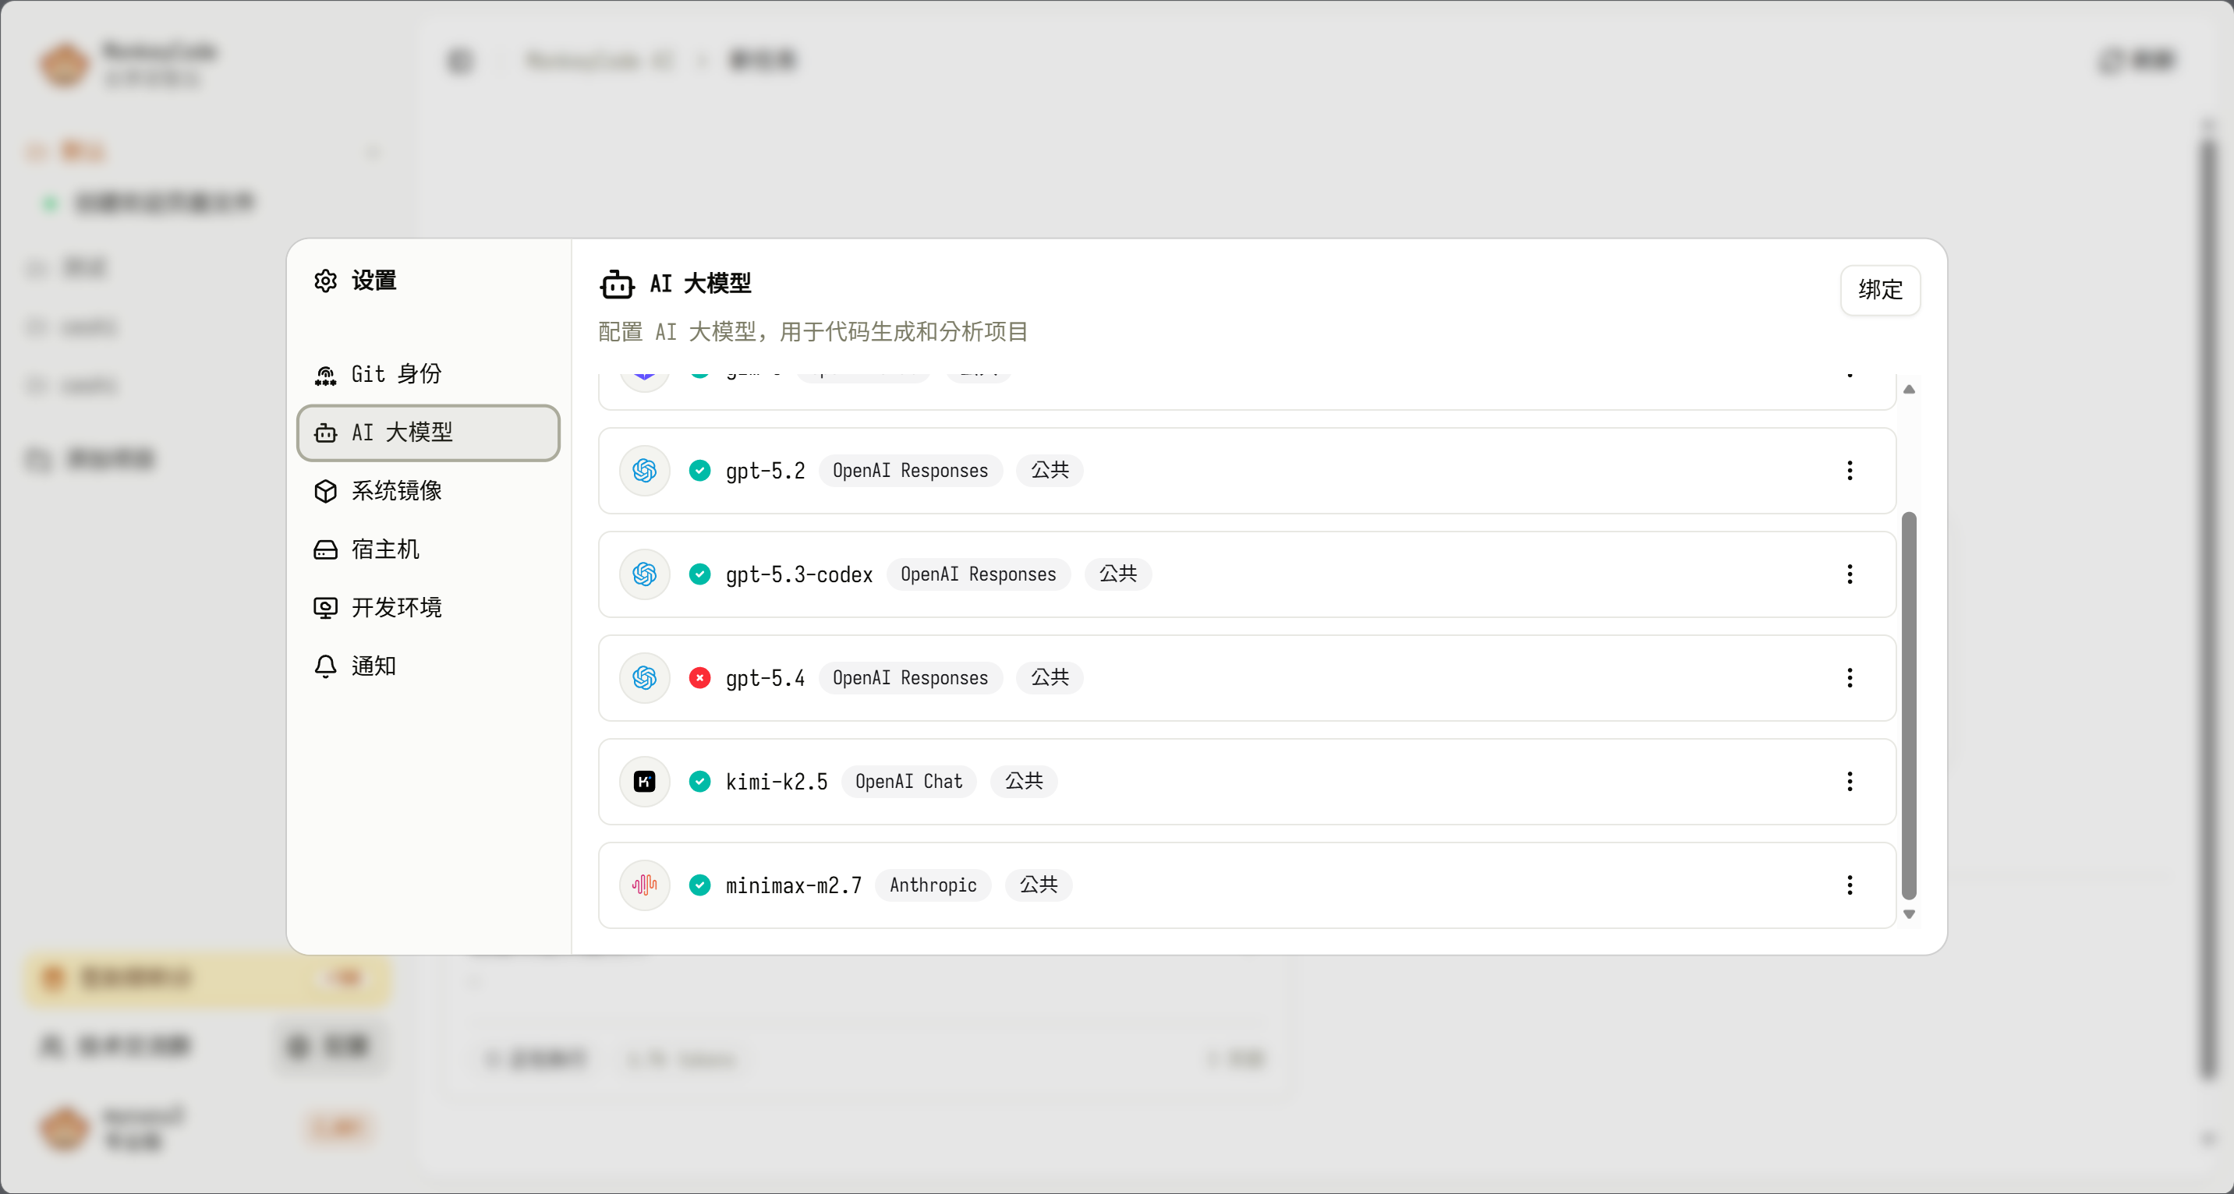Click the 绑定 button
The height and width of the screenshot is (1194, 2234).
pos(1879,290)
